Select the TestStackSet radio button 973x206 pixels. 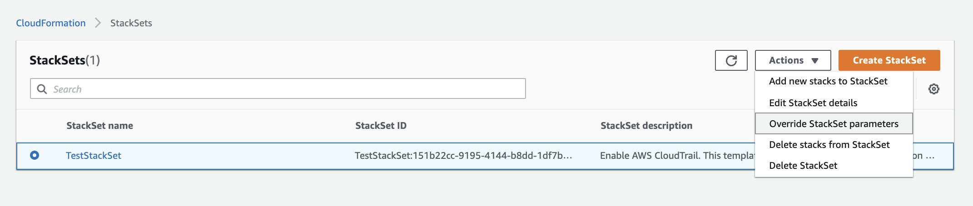tap(35, 155)
